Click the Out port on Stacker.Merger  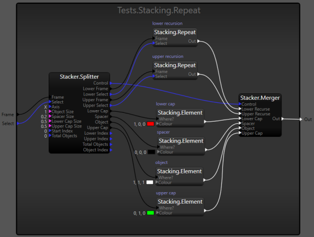(x=283, y=119)
